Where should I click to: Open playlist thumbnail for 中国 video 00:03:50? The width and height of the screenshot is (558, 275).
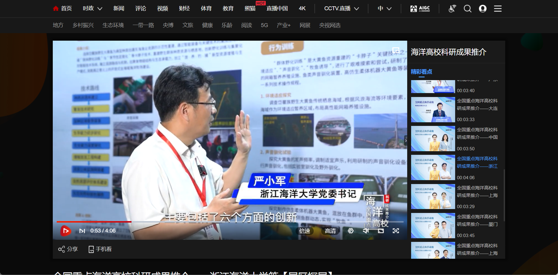pyautogui.click(x=433, y=139)
